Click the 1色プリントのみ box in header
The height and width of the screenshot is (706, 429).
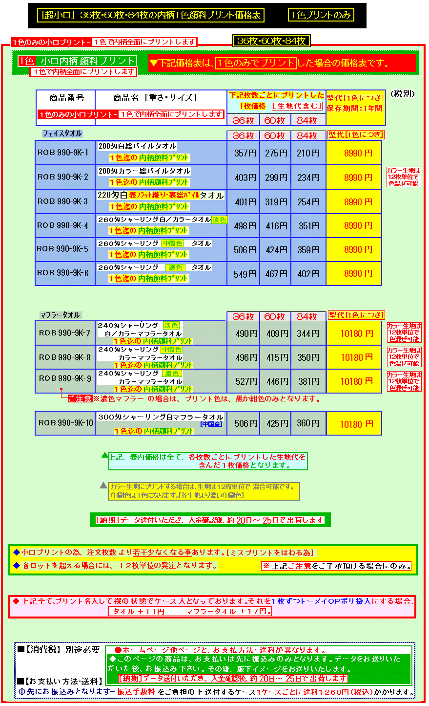[321, 15]
